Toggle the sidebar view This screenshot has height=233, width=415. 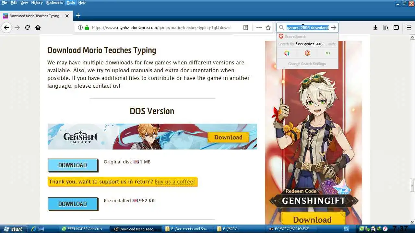396,28
